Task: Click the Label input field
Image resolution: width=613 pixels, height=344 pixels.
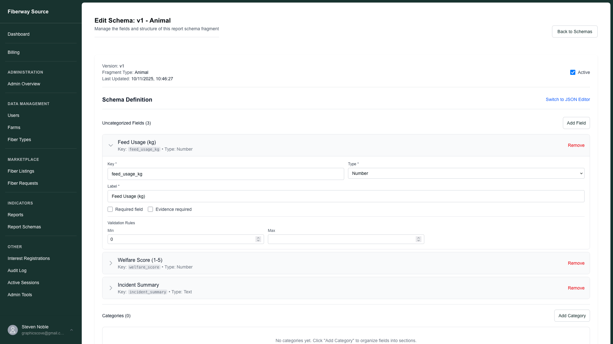Action: pyautogui.click(x=346, y=196)
